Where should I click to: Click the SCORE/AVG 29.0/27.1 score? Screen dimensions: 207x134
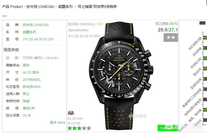tap(168, 30)
